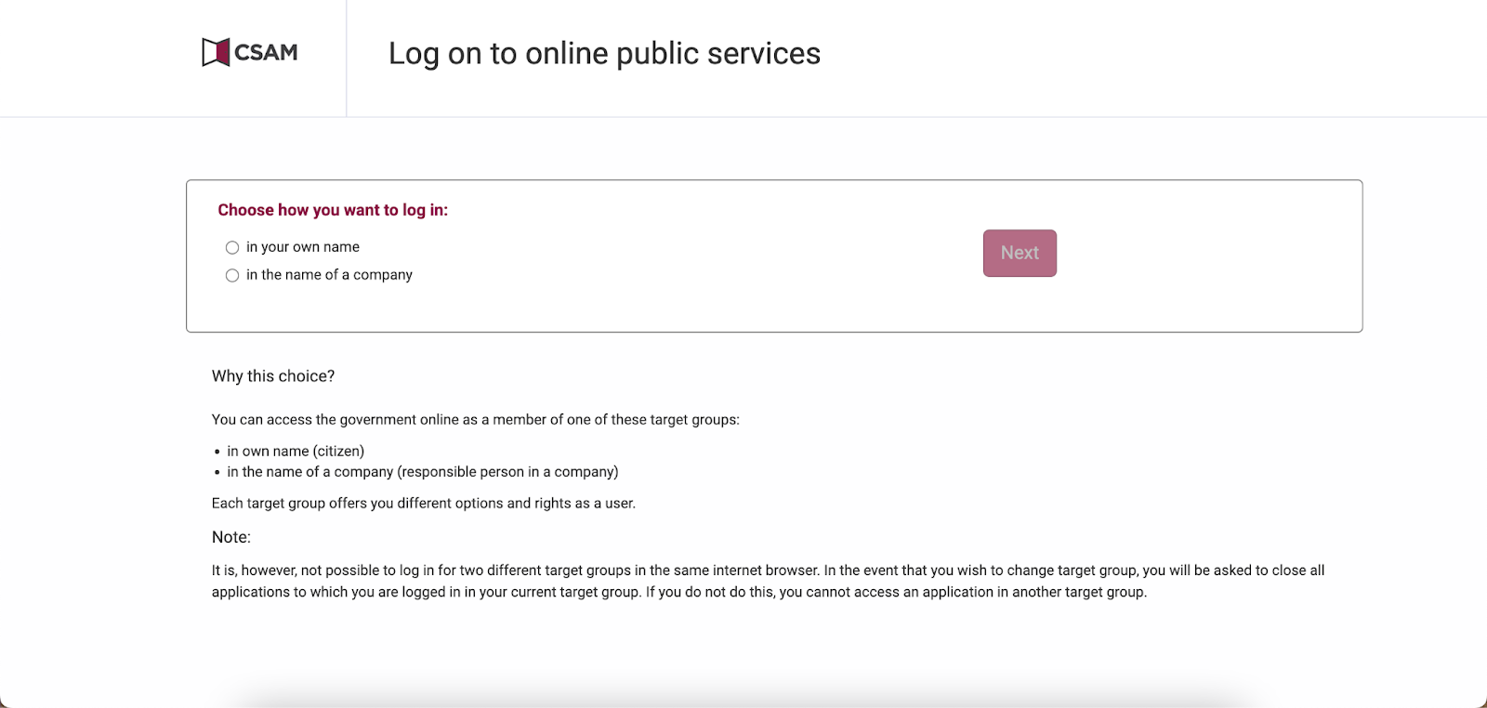Click the sentence "Each target group offers you different options"

424,504
